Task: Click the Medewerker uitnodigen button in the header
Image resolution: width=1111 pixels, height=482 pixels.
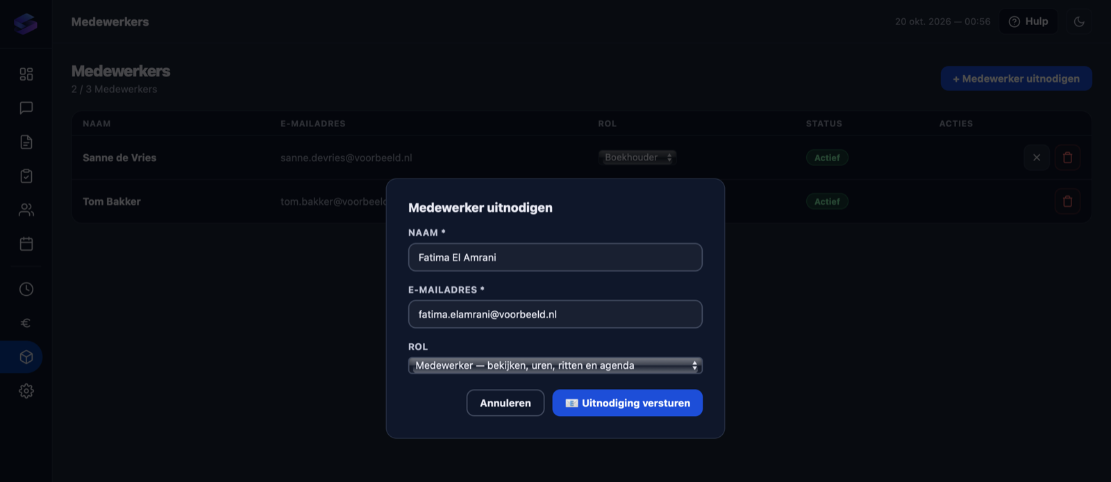Action: coord(1017,78)
